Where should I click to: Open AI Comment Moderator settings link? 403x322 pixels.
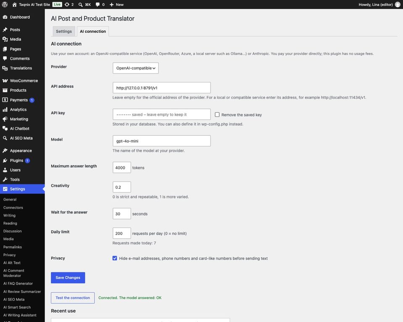coord(13,273)
